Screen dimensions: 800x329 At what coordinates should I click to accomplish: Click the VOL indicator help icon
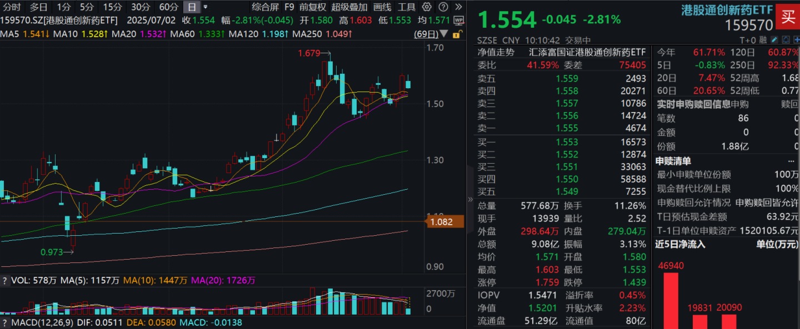5,281
